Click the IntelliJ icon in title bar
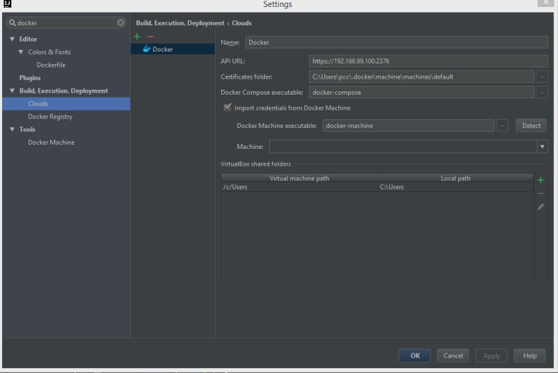Screen dimensions: 558x373 7,4
